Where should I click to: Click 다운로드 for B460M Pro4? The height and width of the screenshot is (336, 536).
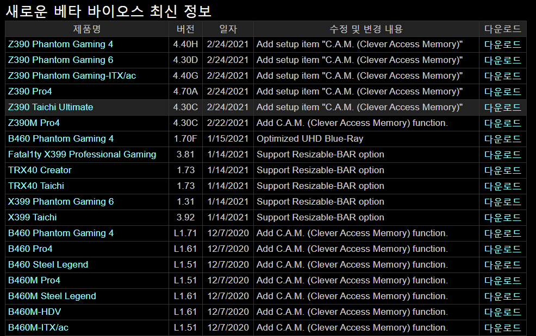(502, 280)
